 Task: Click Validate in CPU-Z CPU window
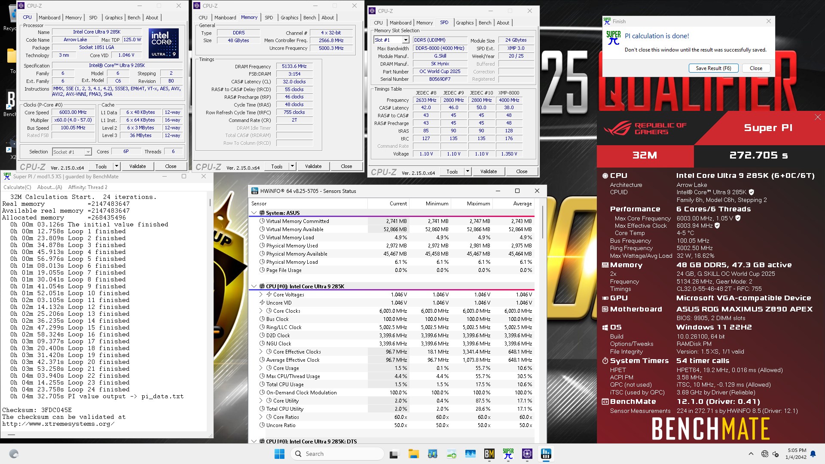tap(137, 166)
